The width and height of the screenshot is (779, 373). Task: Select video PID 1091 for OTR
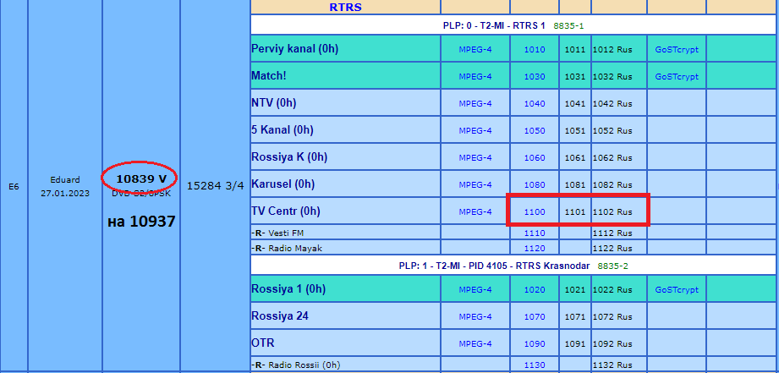pyautogui.click(x=575, y=343)
